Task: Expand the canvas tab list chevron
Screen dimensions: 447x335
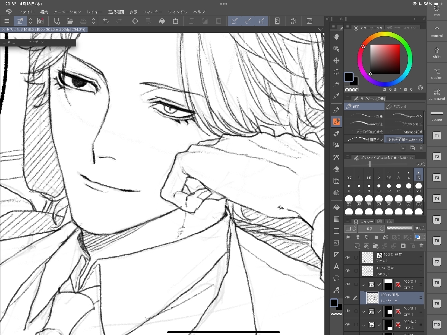Action: (x=320, y=29)
